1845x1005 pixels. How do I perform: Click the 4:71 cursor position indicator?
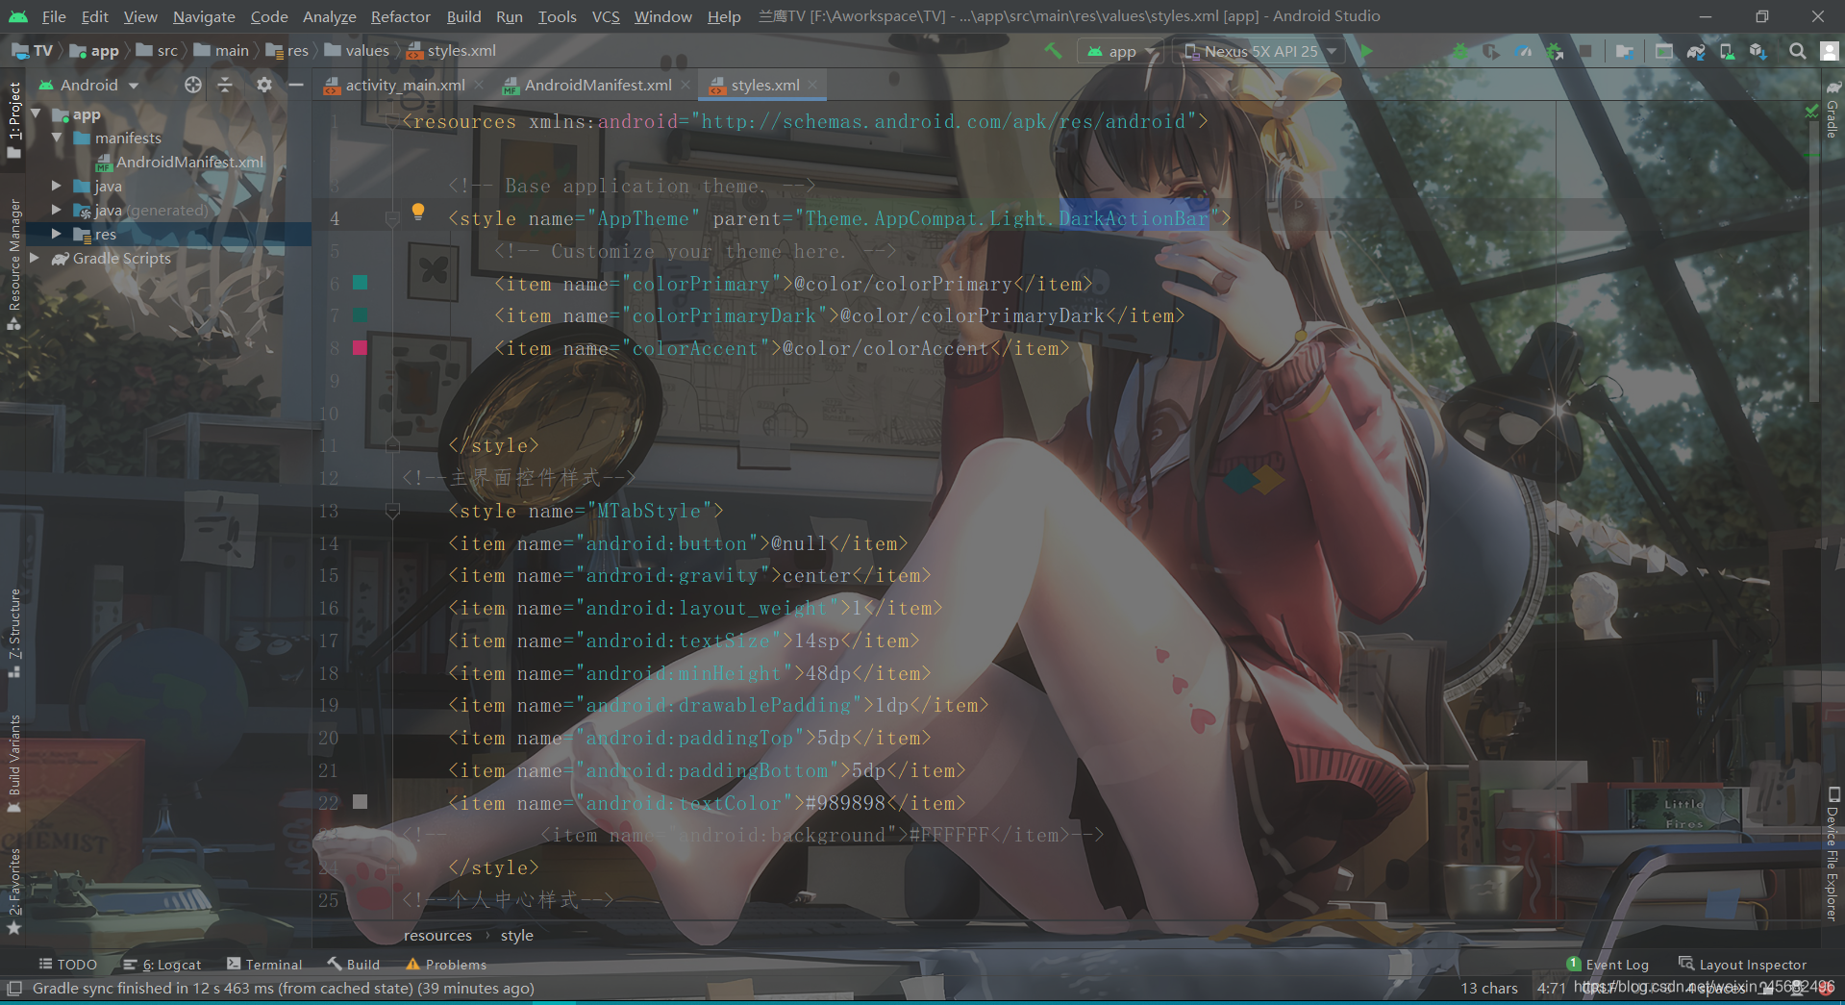click(1552, 989)
